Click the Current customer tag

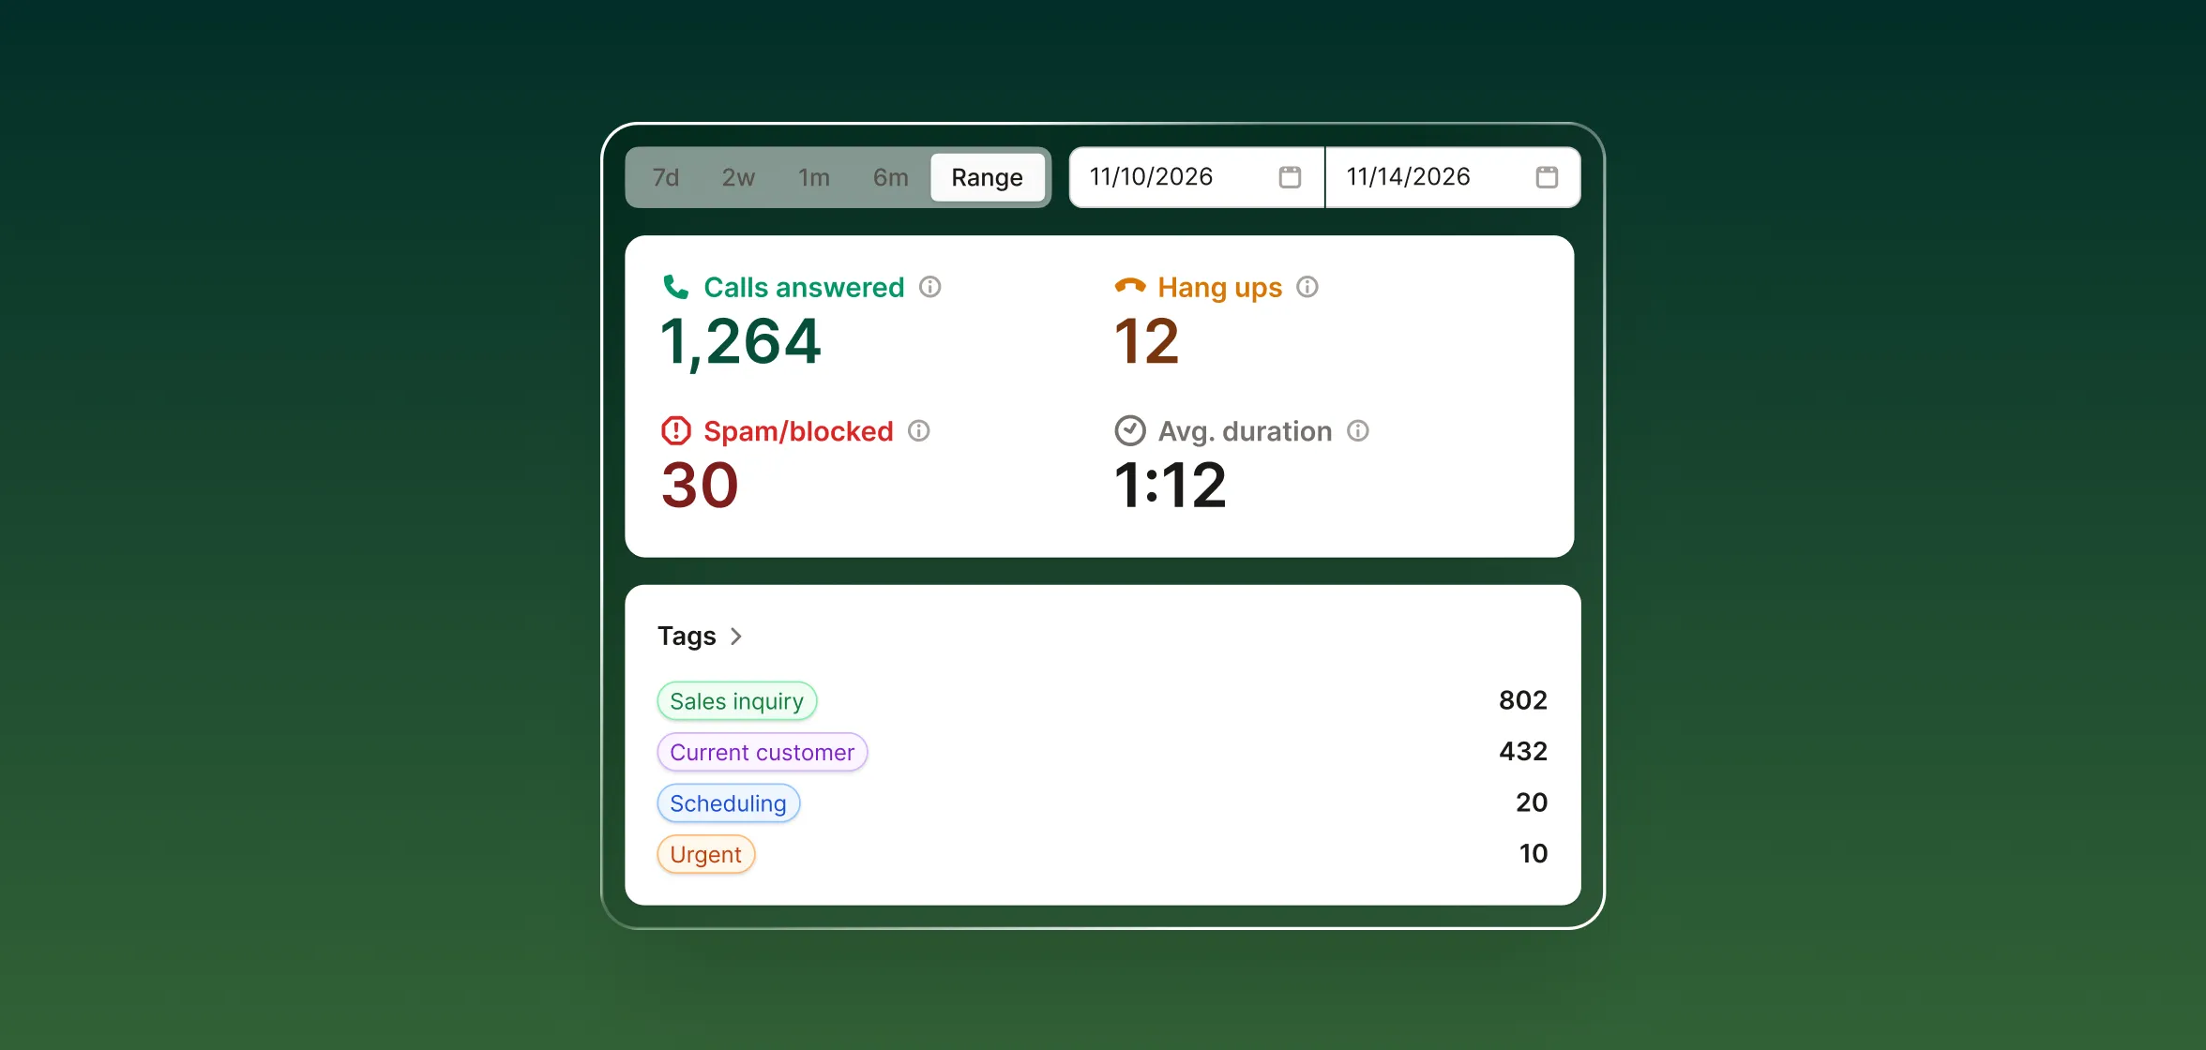coord(762,753)
